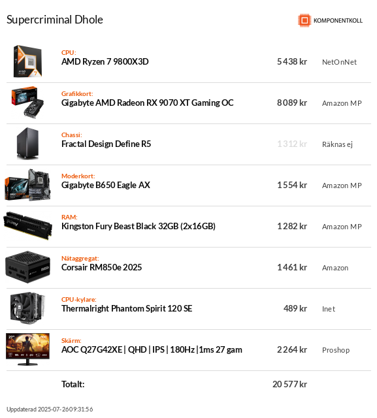Viewport: 377px width, 418px height.
Task: Click the Kingston Fury Beast RAM image
Action: pyautogui.click(x=27, y=226)
